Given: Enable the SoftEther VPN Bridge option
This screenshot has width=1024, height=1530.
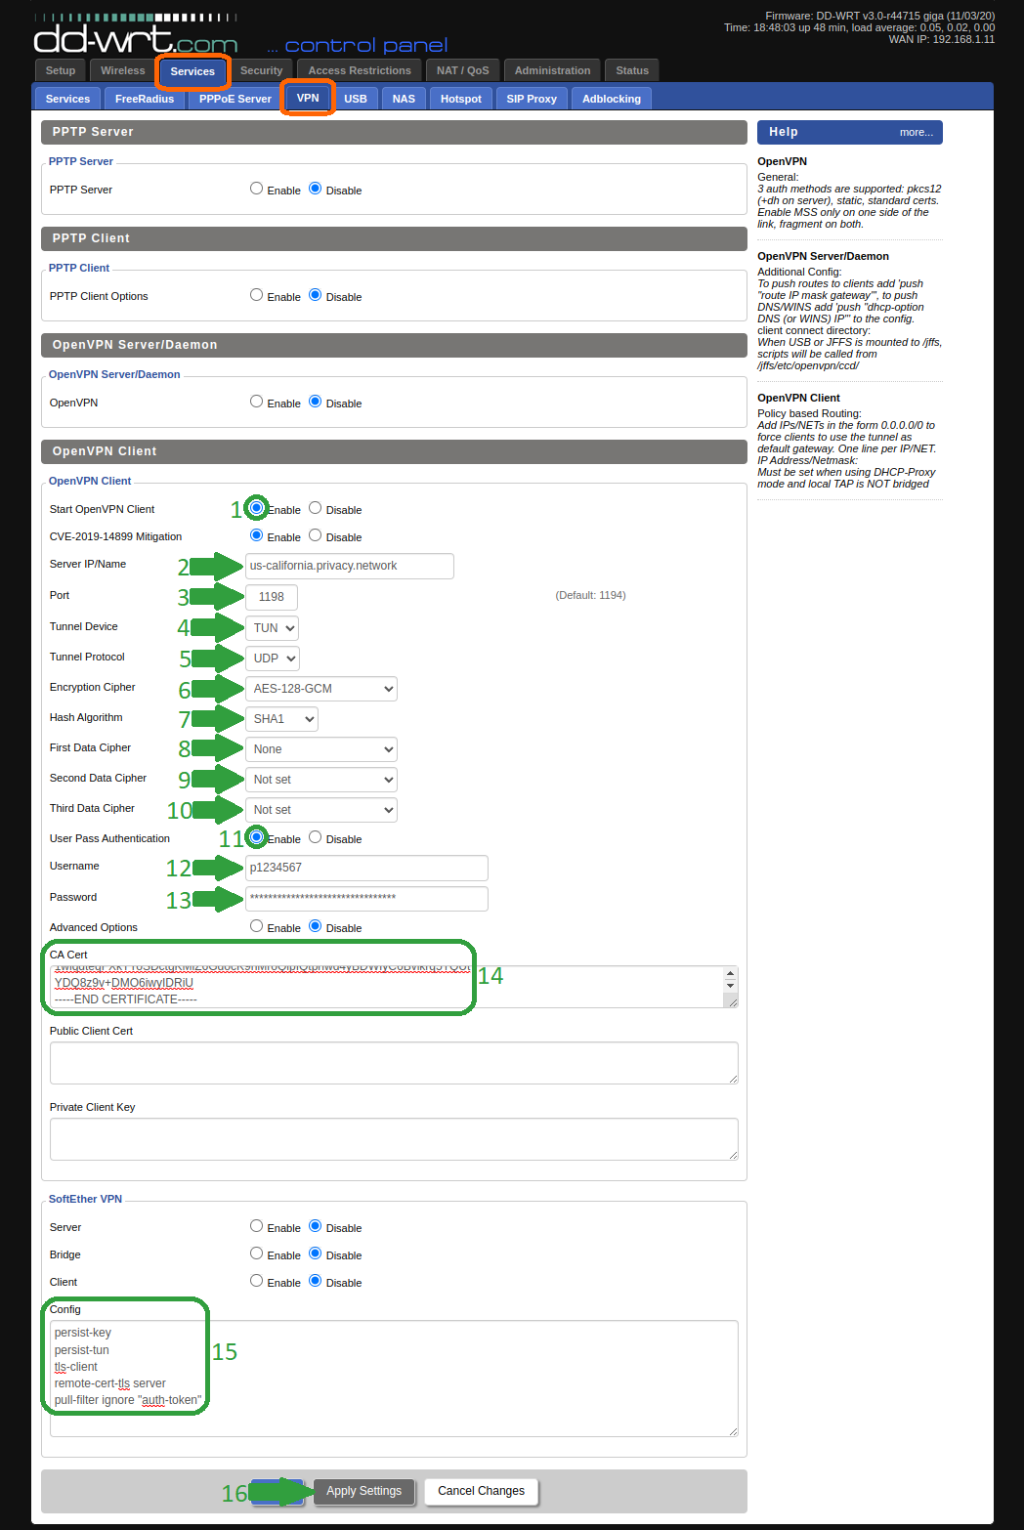Looking at the screenshot, I should click(257, 1254).
